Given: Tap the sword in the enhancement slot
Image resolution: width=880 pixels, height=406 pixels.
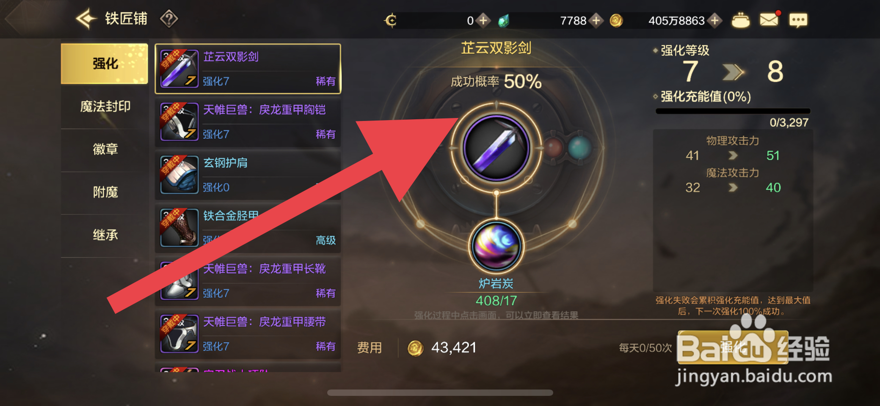Looking at the screenshot, I should [496, 148].
